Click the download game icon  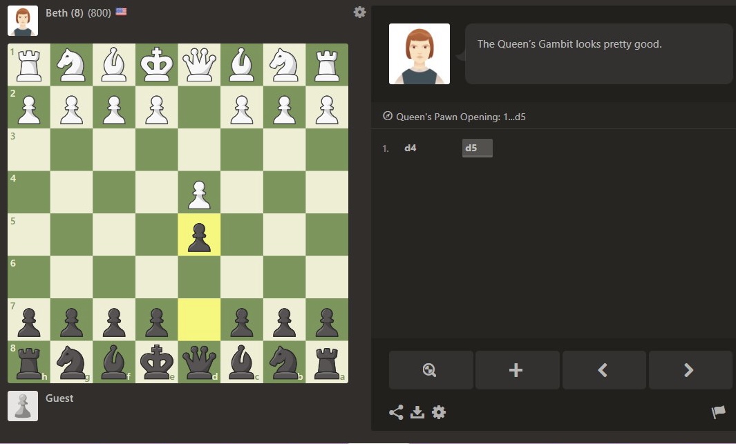pyautogui.click(x=417, y=412)
